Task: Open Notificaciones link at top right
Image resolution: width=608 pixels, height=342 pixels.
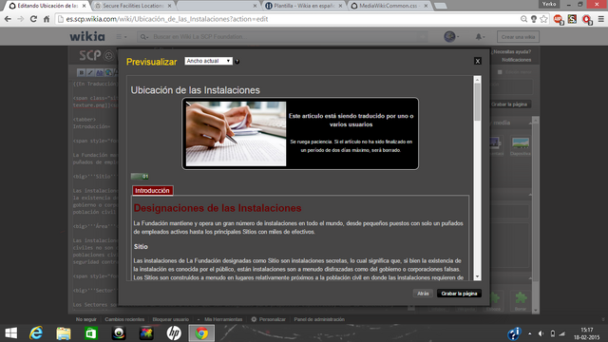Action: coord(516,60)
